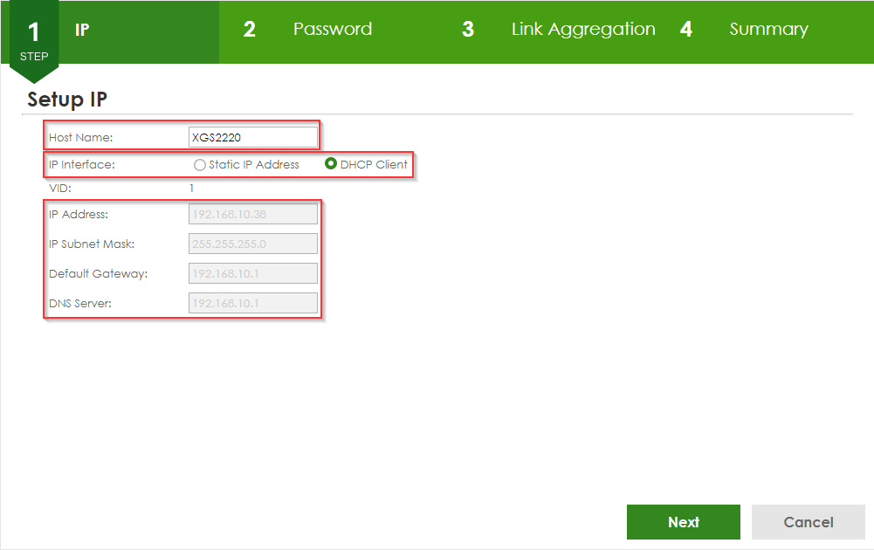The height and width of the screenshot is (550, 874).
Task: Click the number 3 step indicator
Action: coord(468,30)
